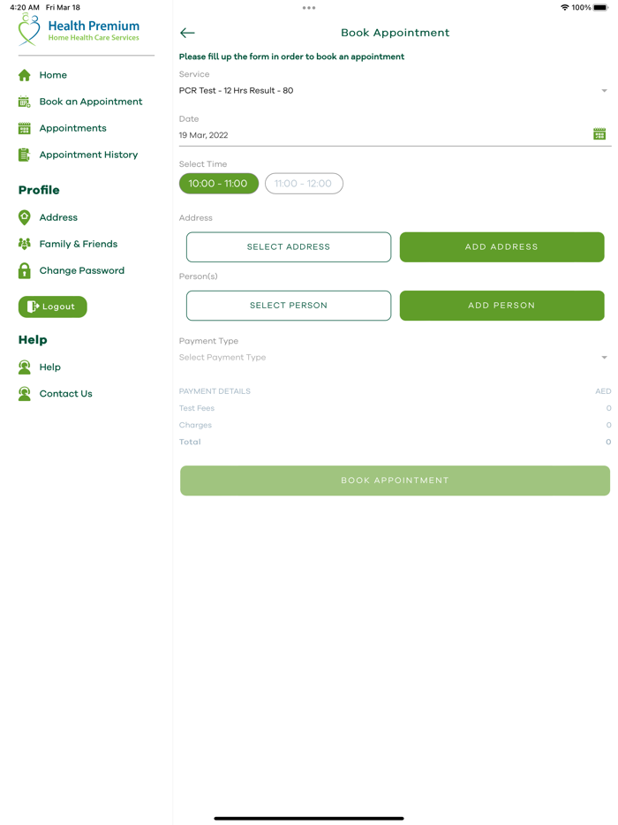Image resolution: width=618 pixels, height=825 pixels.
Task: Click the Appointment History clipboard icon
Action: pos(24,155)
